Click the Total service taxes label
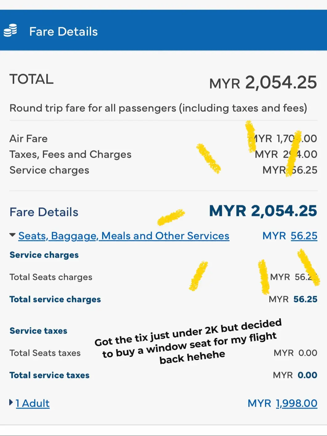 49,375
